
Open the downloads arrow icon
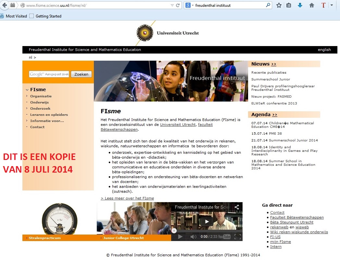click(x=300, y=5)
